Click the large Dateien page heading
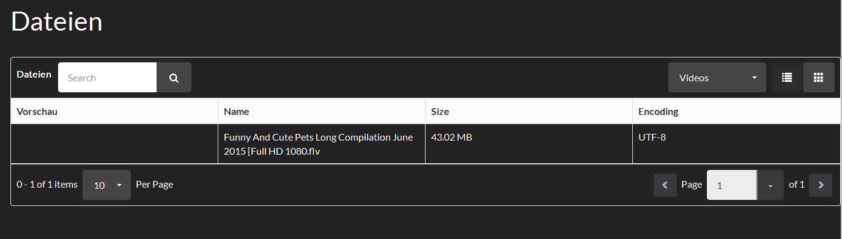Image resolution: width=842 pixels, height=239 pixels. click(57, 22)
